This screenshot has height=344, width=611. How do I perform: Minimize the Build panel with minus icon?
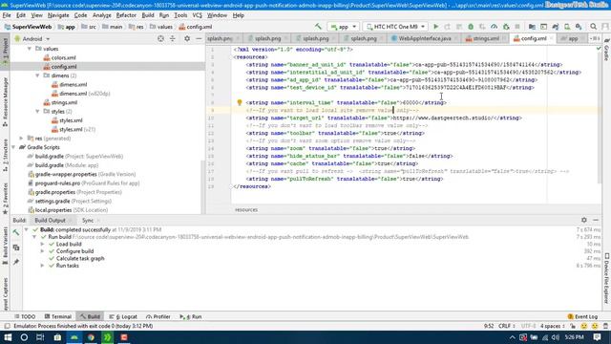596,220
